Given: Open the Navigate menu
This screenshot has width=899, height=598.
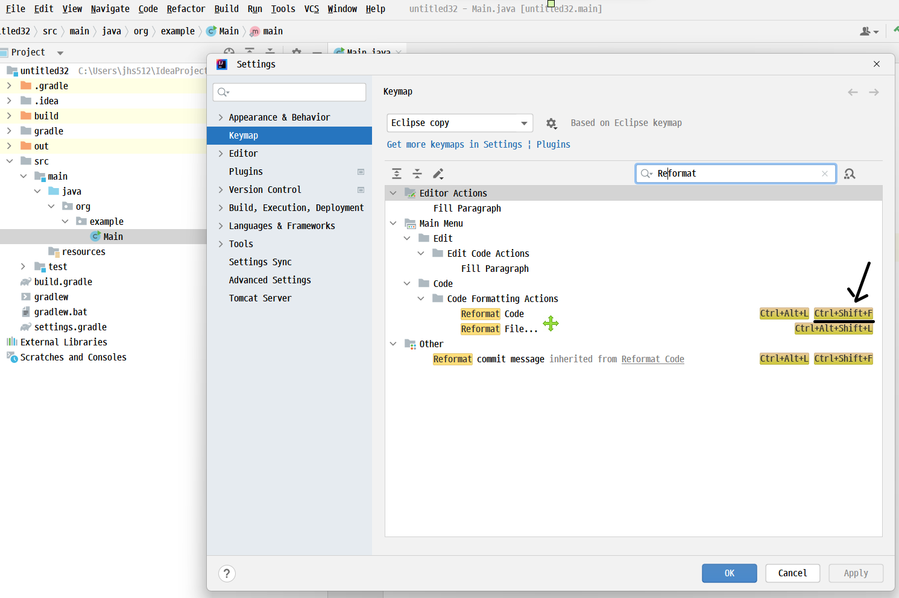Looking at the screenshot, I should click(x=110, y=9).
